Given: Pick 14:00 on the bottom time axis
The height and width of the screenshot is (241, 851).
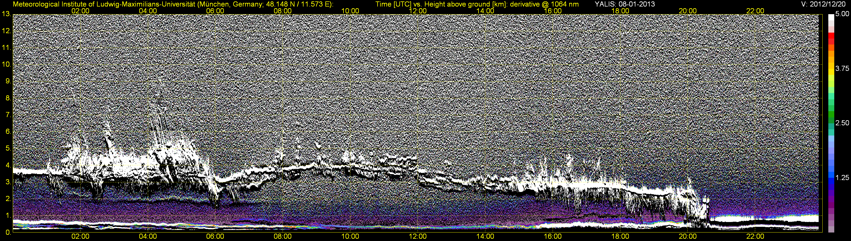Looking at the screenshot, I should (485, 237).
